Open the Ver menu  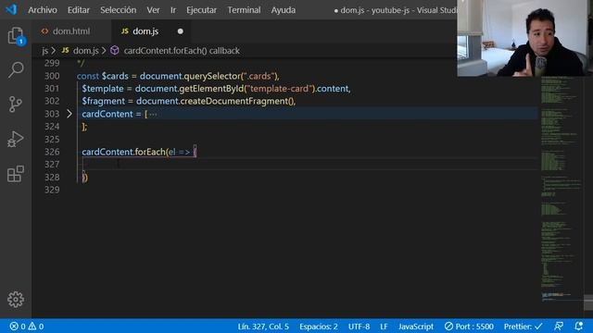click(x=153, y=10)
